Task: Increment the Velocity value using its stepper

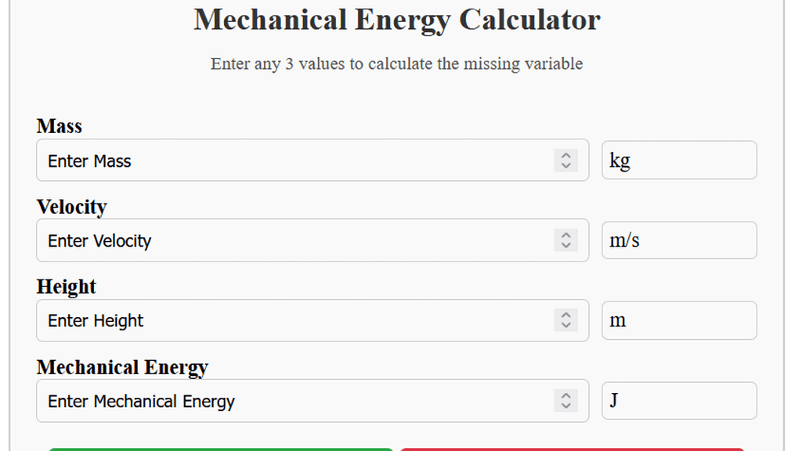Action: (x=565, y=236)
